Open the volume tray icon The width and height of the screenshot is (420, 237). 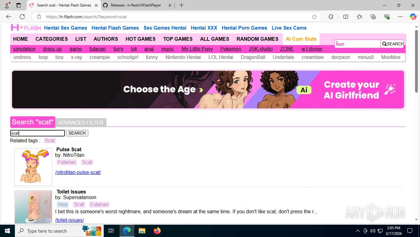(x=373, y=231)
